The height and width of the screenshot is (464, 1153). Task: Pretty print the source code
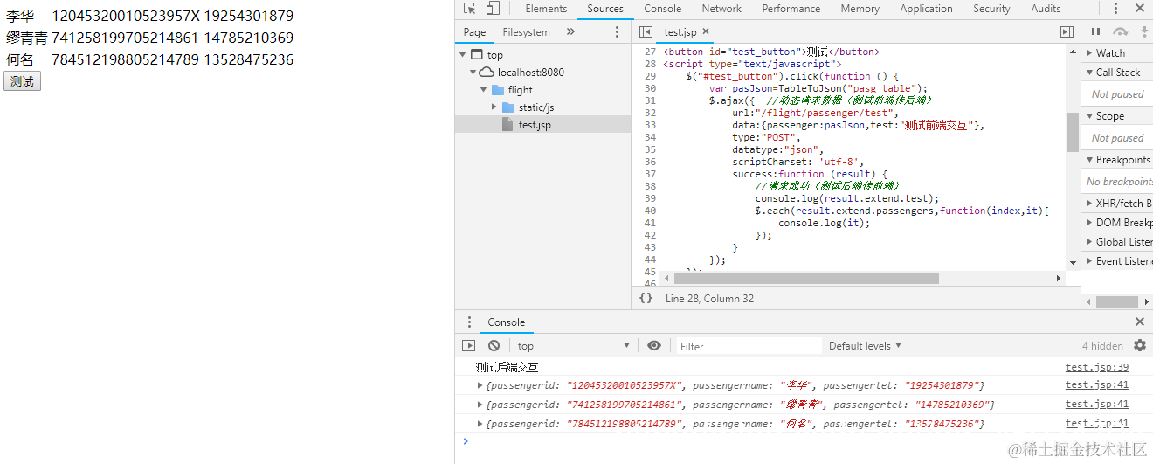tap(646, 298)
